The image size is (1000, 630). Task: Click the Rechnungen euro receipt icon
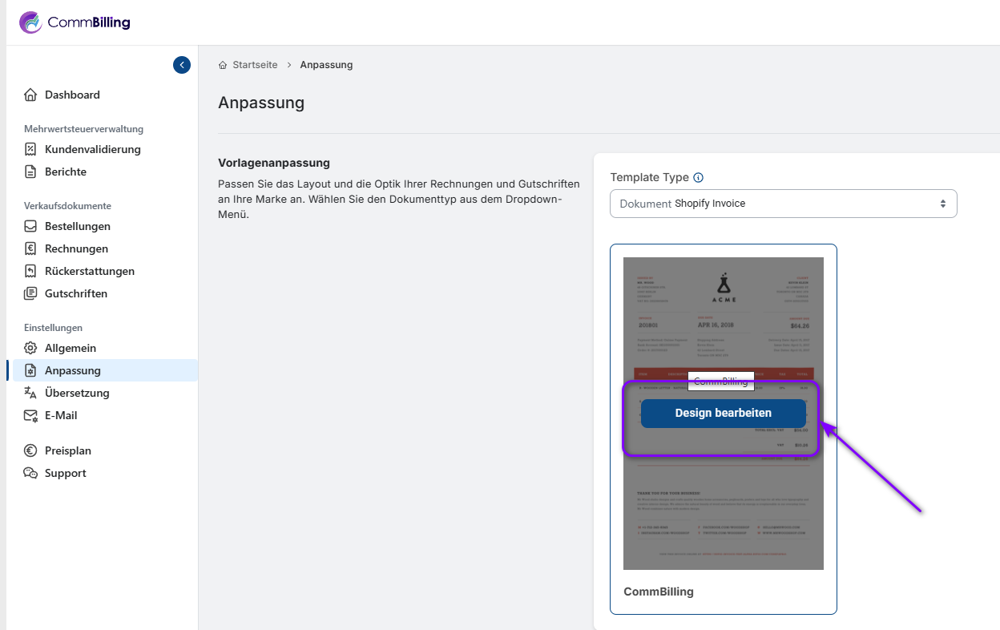[x=30, y=248]
